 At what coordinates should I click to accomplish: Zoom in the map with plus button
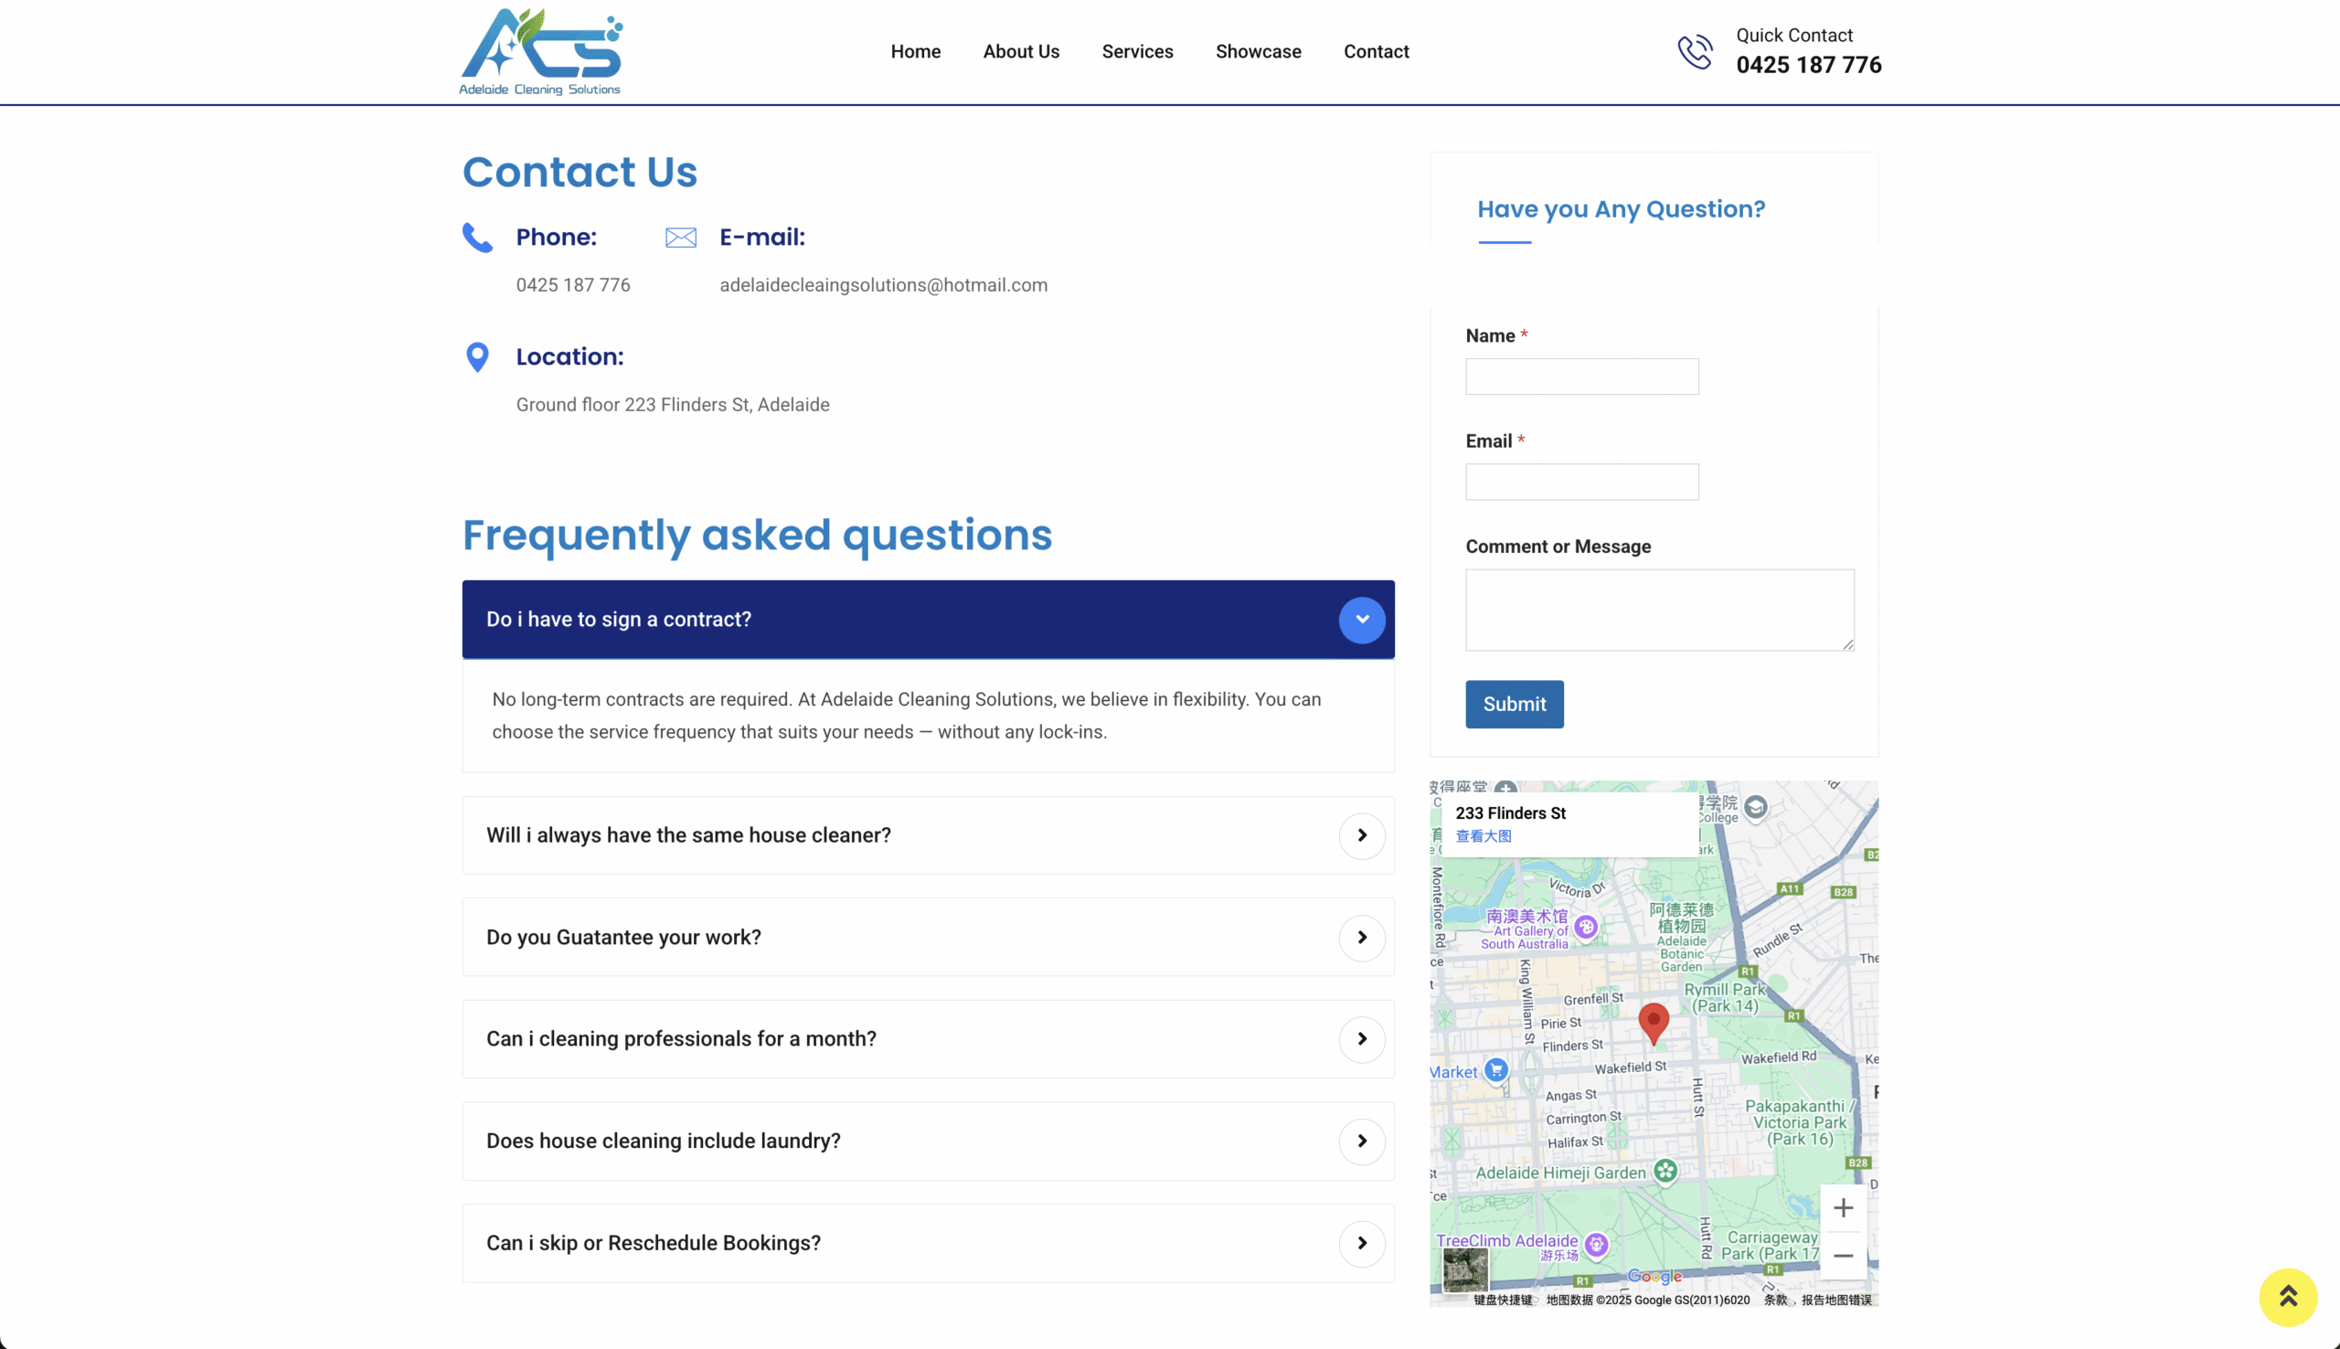tap(1843, 1208)
